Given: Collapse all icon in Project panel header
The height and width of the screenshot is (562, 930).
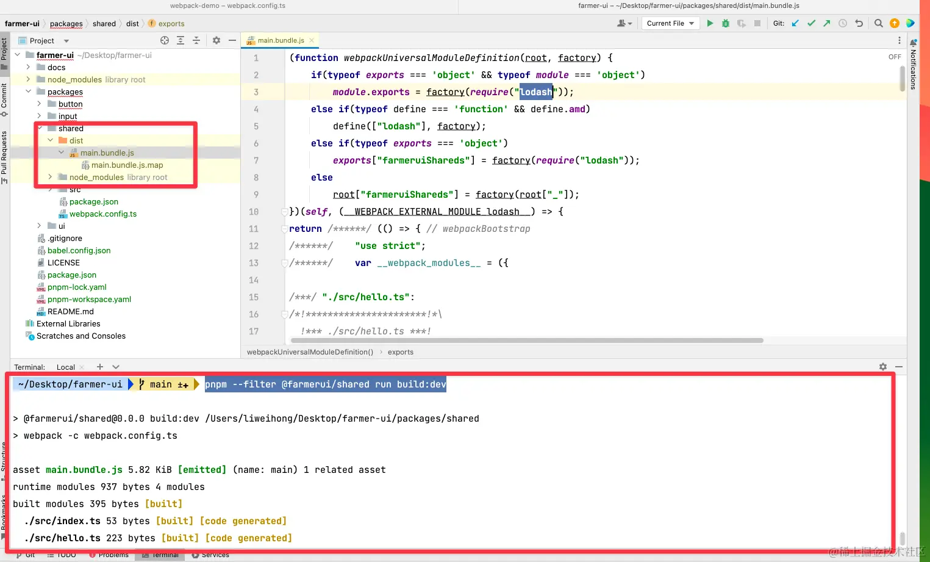Looking at the screenshot, I should click(196, 40).
